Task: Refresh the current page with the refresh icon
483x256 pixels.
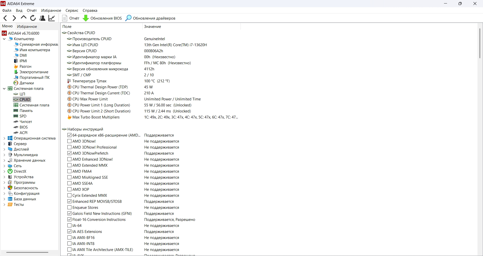Action: (x=33, y=18)
